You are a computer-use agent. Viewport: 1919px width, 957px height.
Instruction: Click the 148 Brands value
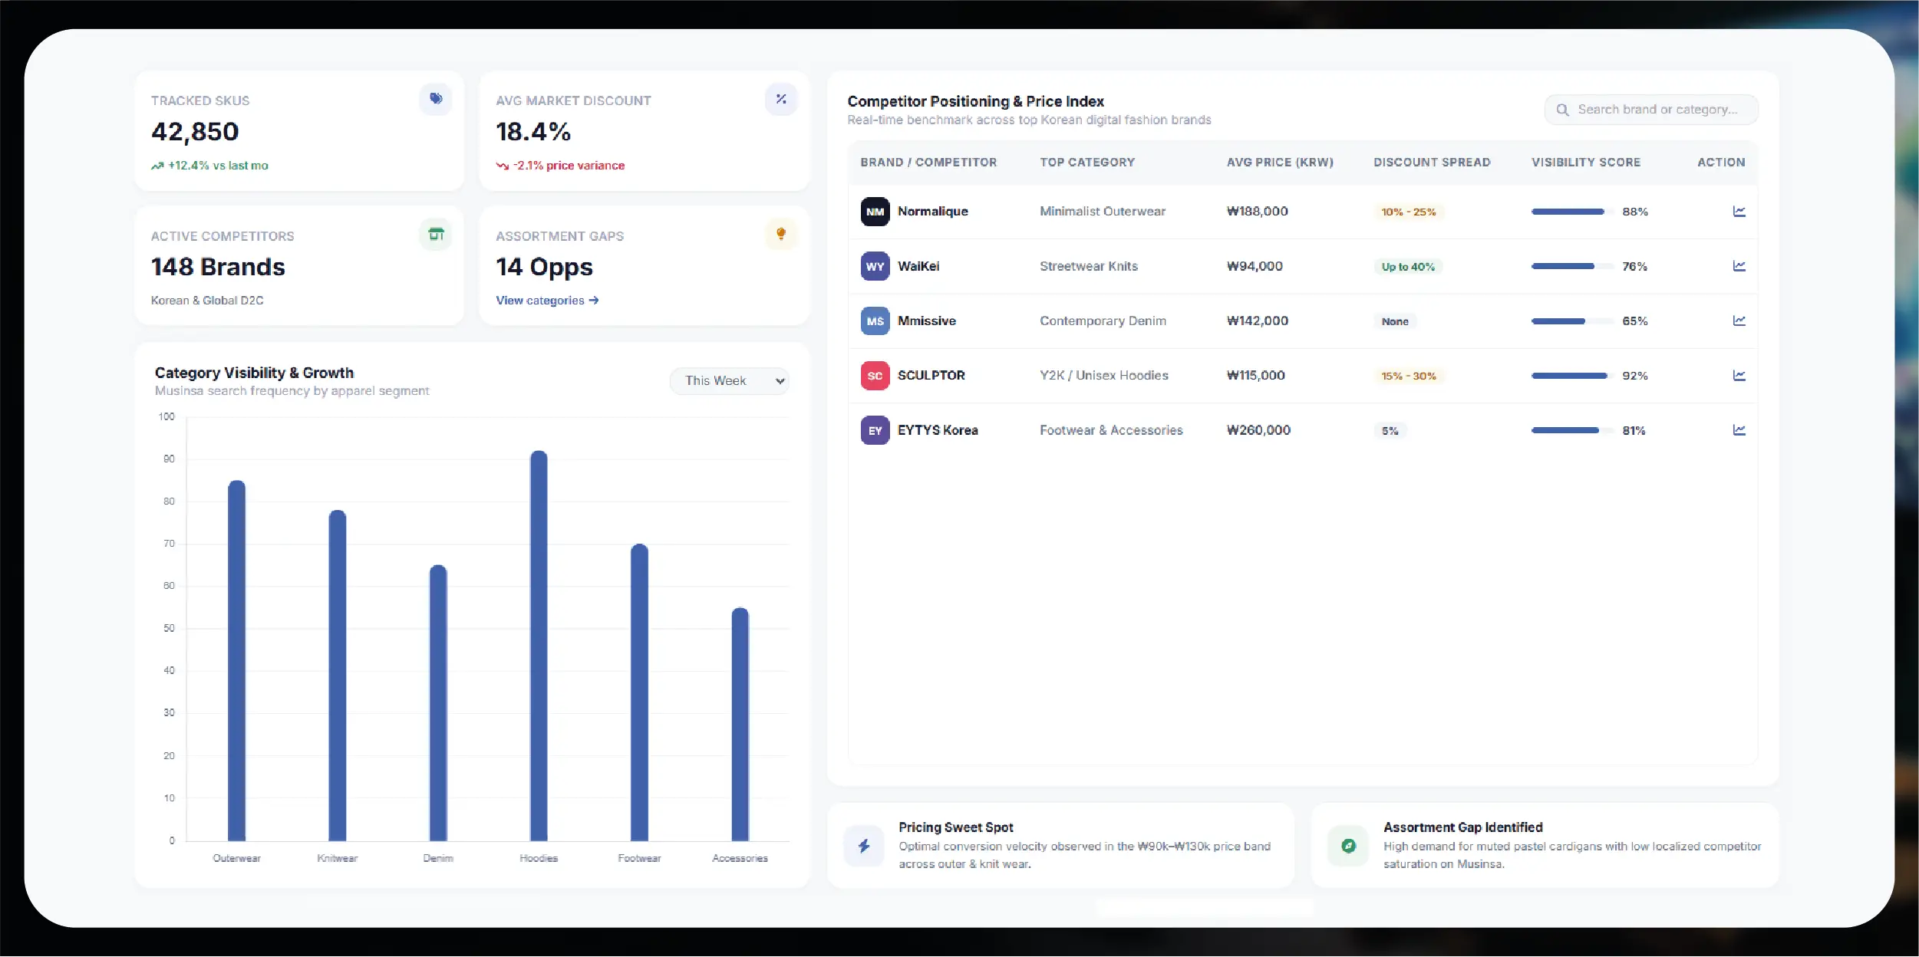point(218,267)
